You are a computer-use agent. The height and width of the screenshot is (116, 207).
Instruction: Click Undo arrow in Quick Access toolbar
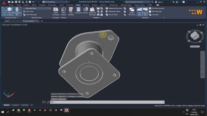[33, 2]
